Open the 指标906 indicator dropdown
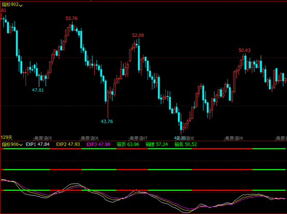 12,144
